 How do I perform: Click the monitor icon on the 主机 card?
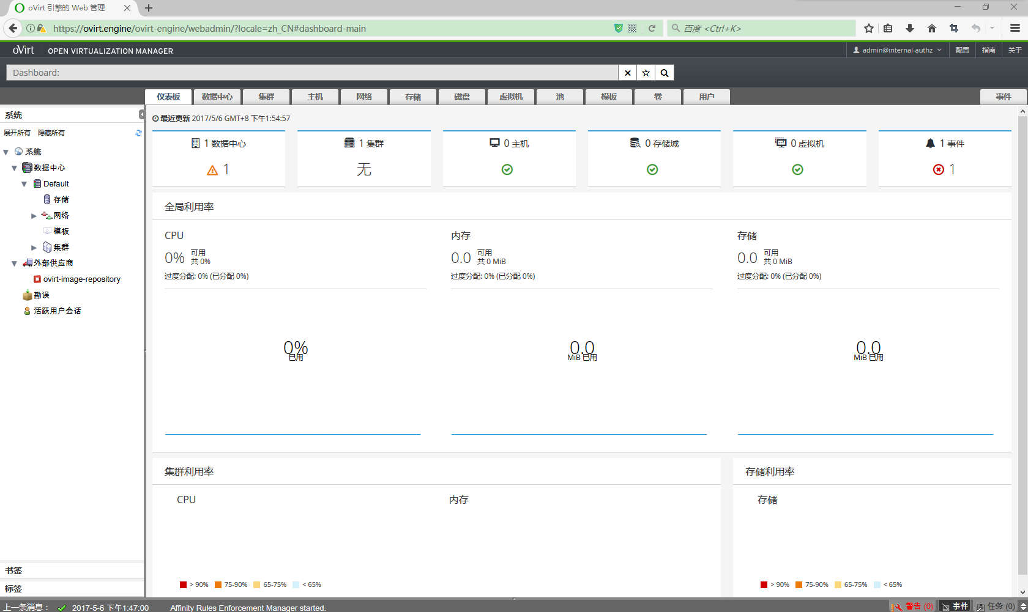tap(494, 142)
